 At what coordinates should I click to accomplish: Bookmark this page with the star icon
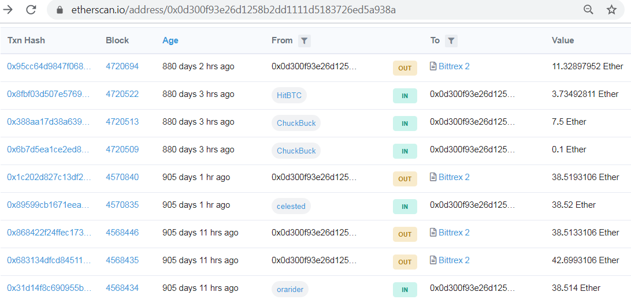pos(612,10)
